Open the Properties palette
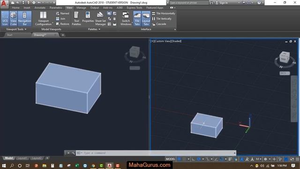Screen dimensions: 300x169 [88, 17]
